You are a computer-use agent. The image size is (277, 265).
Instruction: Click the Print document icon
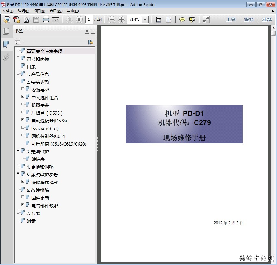coord(46,20)
